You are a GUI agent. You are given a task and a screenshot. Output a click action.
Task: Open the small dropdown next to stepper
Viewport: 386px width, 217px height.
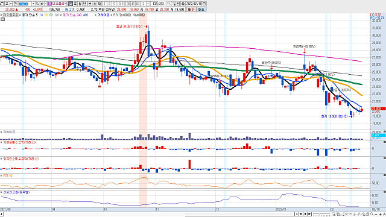(11, 4)
